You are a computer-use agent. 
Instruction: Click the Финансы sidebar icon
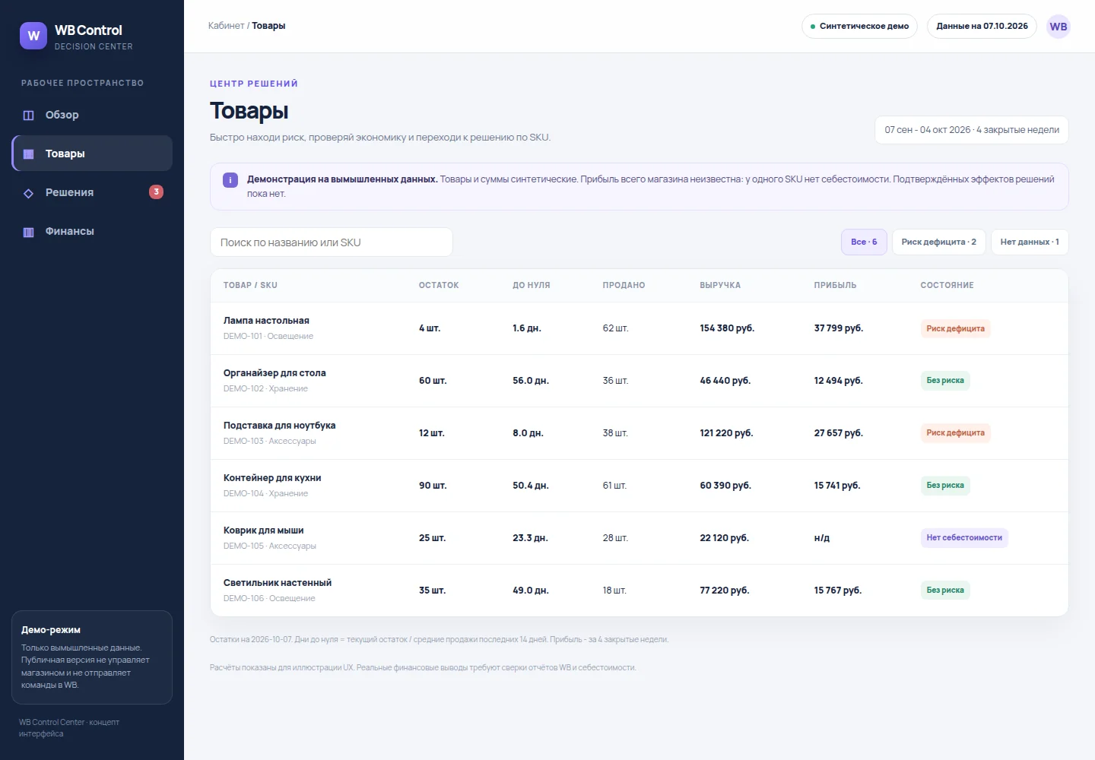(29, 232)
